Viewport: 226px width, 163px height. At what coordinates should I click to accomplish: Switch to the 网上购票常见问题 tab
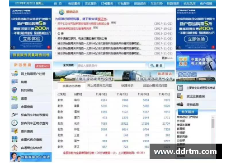point(99,86)
